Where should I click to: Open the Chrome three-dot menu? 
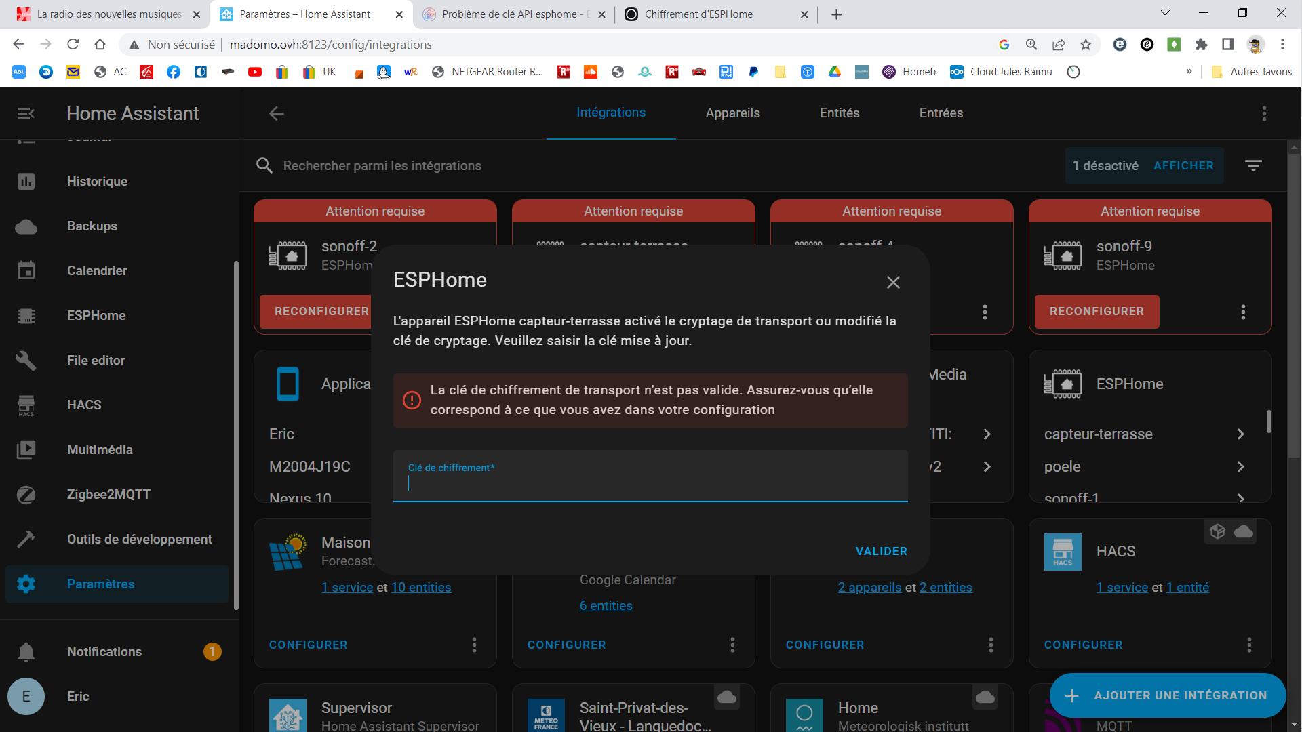[1282, 45]
